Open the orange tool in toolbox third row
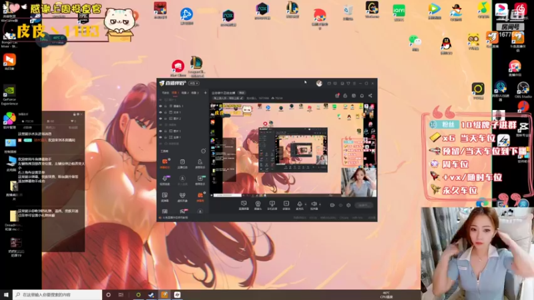The image size is (534, 300). click(200, 197)
